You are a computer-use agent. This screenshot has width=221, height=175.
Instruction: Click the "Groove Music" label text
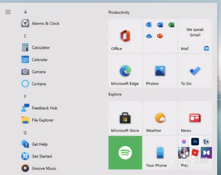[x=44, y=168]
